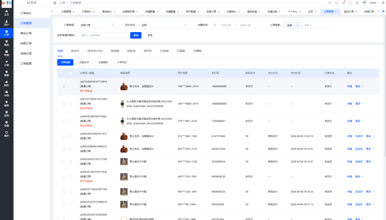386x220 pixels.
Task: Close the 文章管理 page tab
Action: [x=74, y=12]
